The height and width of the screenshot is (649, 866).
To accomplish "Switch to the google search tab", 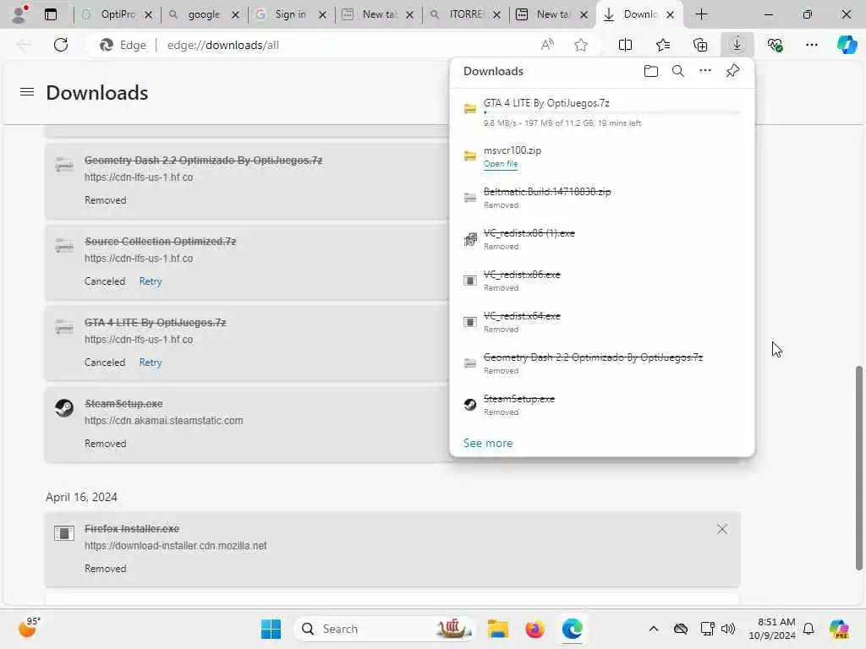I will pos(203,14).
